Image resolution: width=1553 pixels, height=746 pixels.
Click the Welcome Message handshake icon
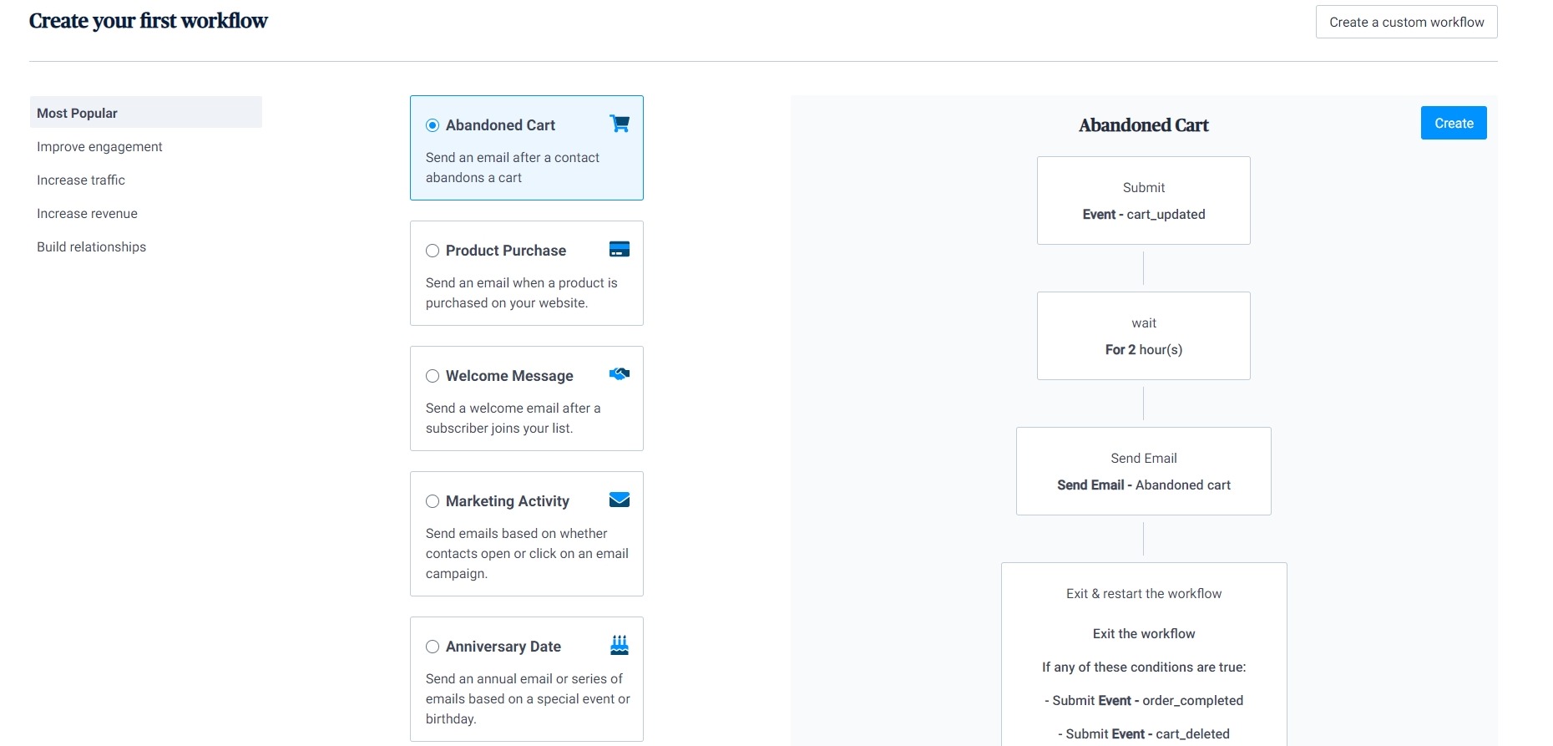[x=620, y=374]
